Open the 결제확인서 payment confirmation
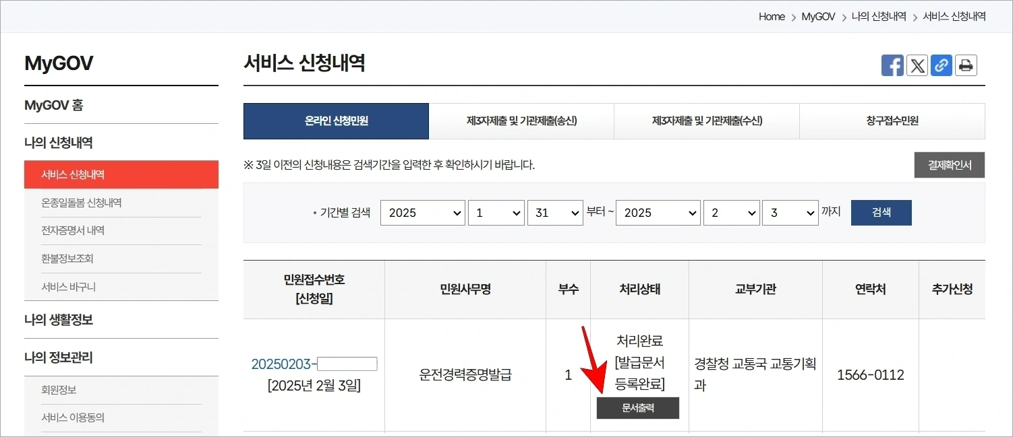 click(949, 164)
